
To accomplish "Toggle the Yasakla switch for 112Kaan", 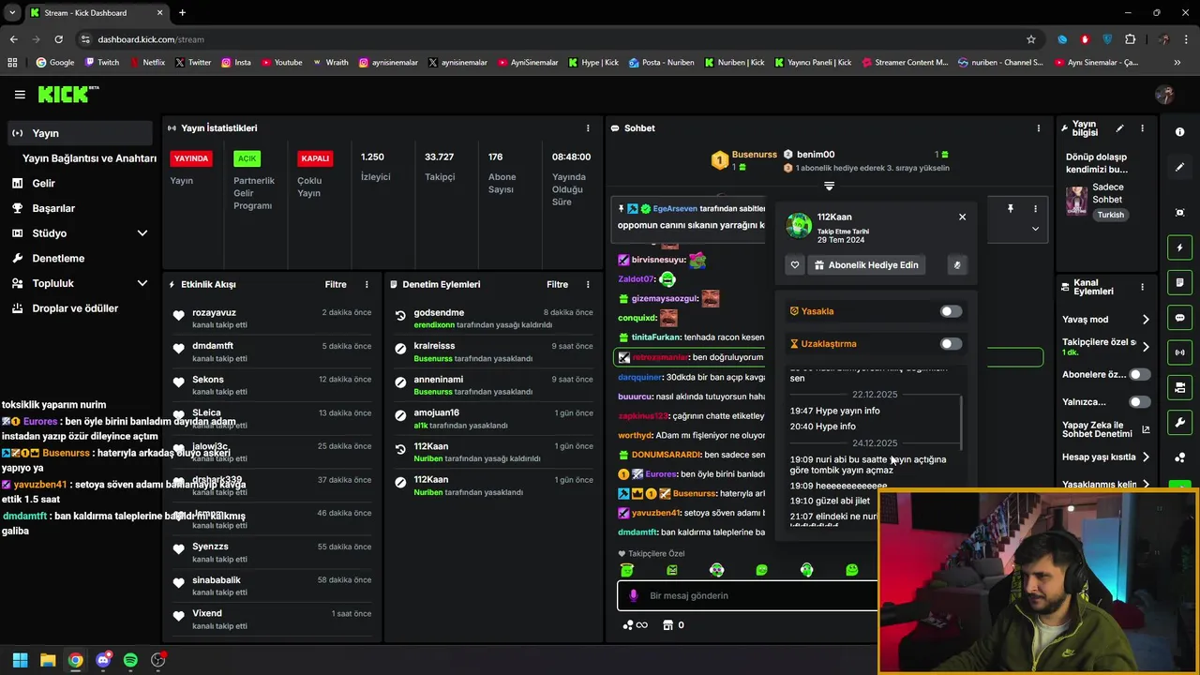I will (951, 311).
